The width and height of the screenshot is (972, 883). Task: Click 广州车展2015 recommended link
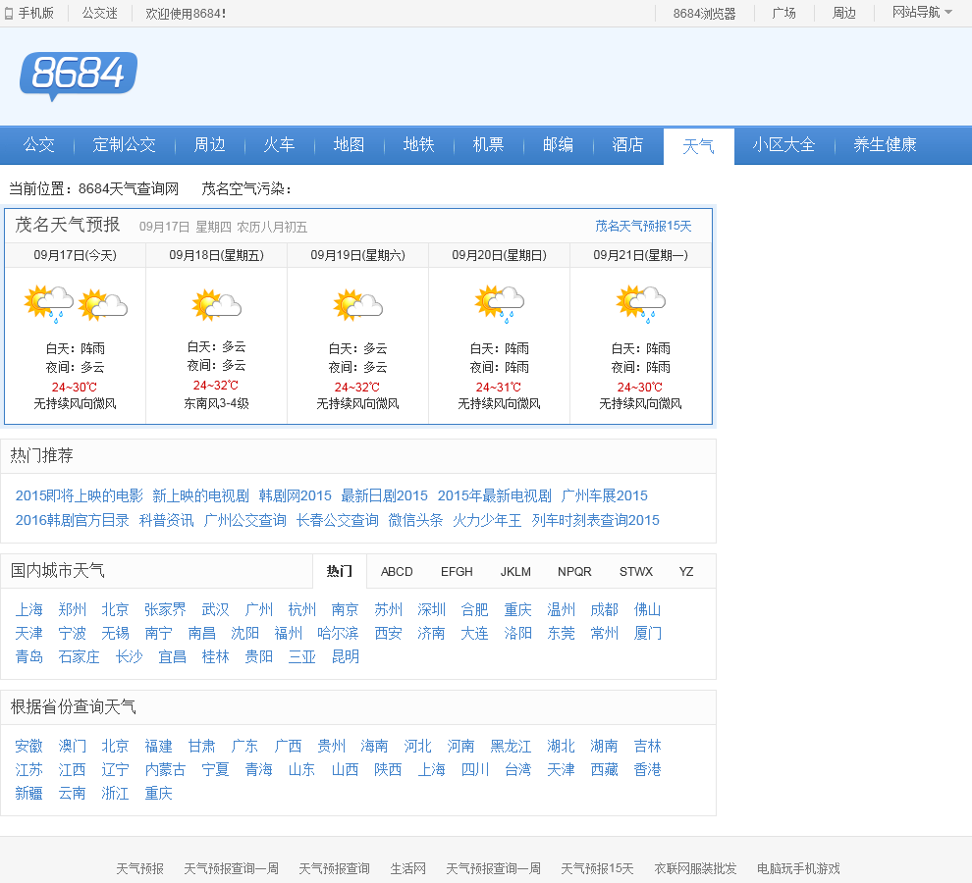click(604, 495)
